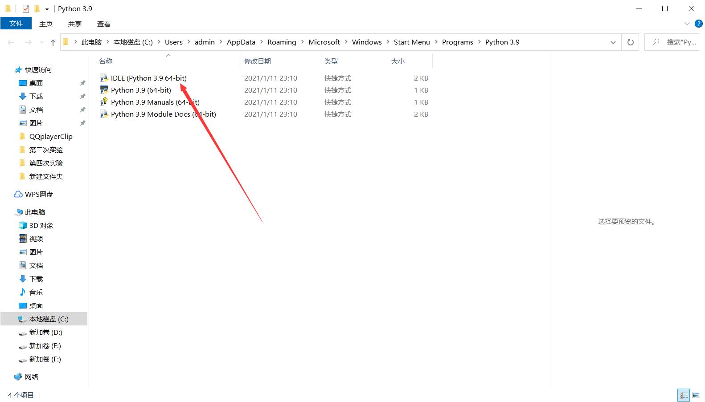705x402 pixels.
Task: Open dropdown chevron after Windows in breadcrumb
Action: pyautogui.click(x=388, y=42)
